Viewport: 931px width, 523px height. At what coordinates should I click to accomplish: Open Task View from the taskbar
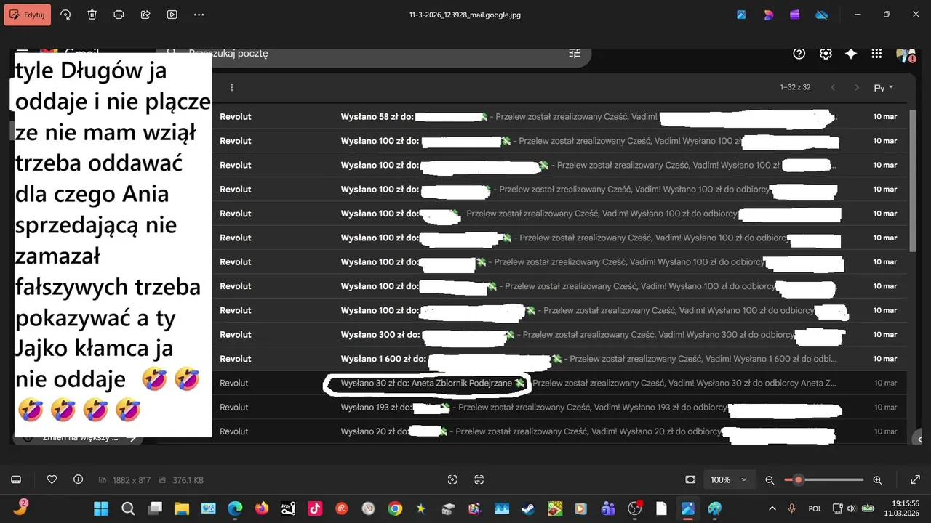pos(155,508)
